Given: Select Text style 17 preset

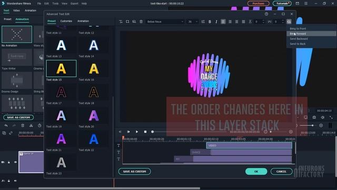Looking at the screenshot, I should pos(61,92).
